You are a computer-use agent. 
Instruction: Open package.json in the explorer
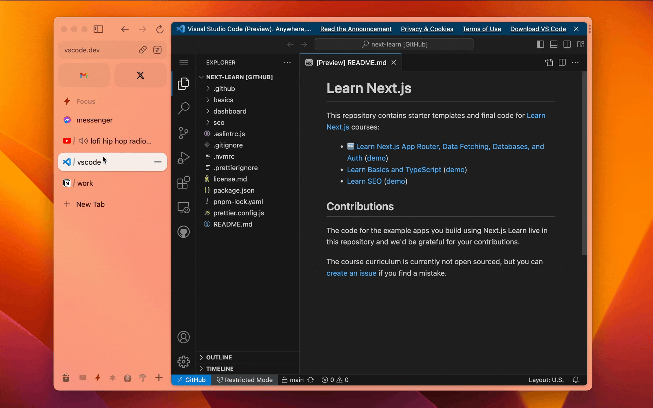tap(247, 190)
